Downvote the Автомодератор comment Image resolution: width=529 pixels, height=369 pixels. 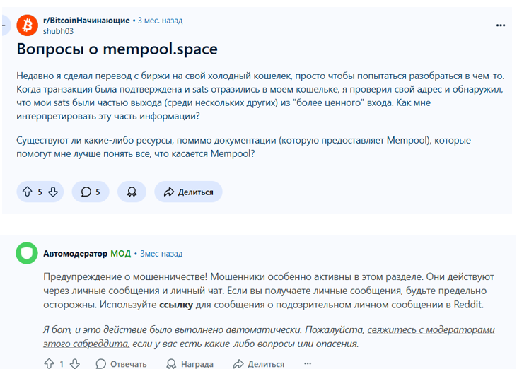pyautogui.click(x=74, y=364)
